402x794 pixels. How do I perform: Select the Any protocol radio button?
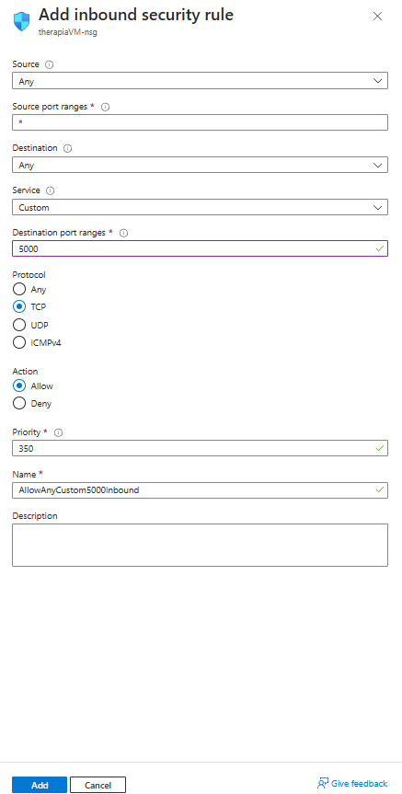[x=19, y=290]
